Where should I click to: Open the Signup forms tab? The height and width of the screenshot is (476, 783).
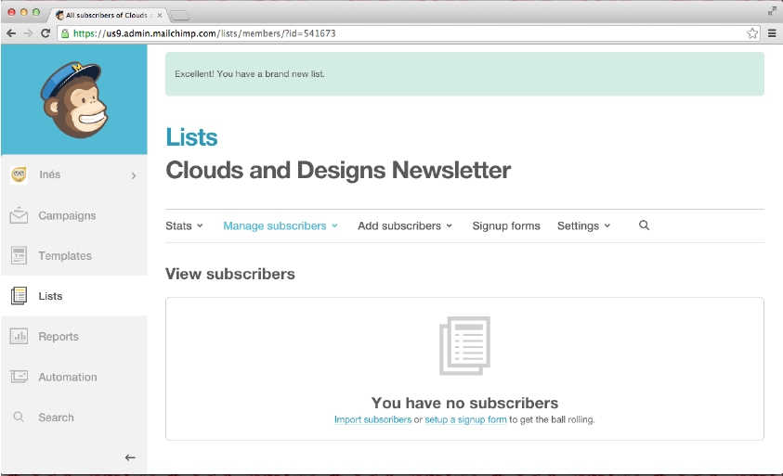click(506, 226)
